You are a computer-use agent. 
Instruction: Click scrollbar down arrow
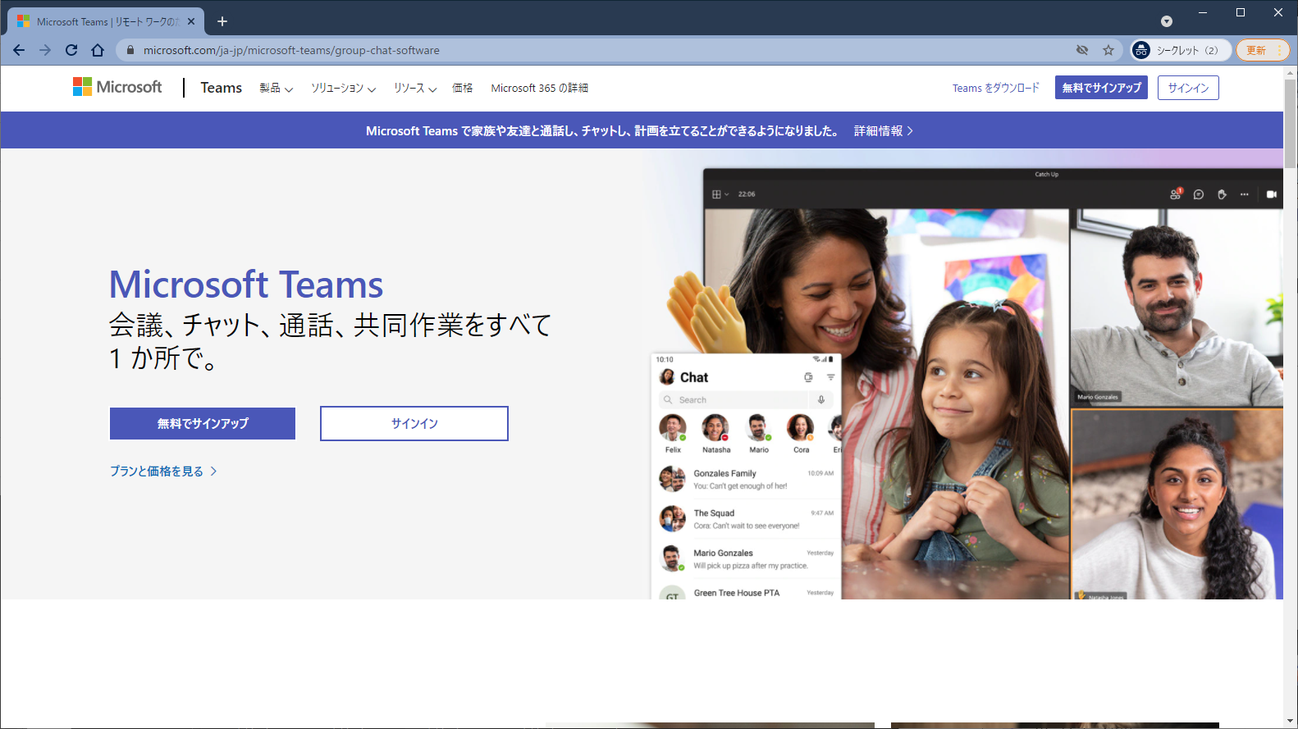(1291, 722)
